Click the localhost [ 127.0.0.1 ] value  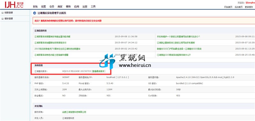click(x=118, y=77)
